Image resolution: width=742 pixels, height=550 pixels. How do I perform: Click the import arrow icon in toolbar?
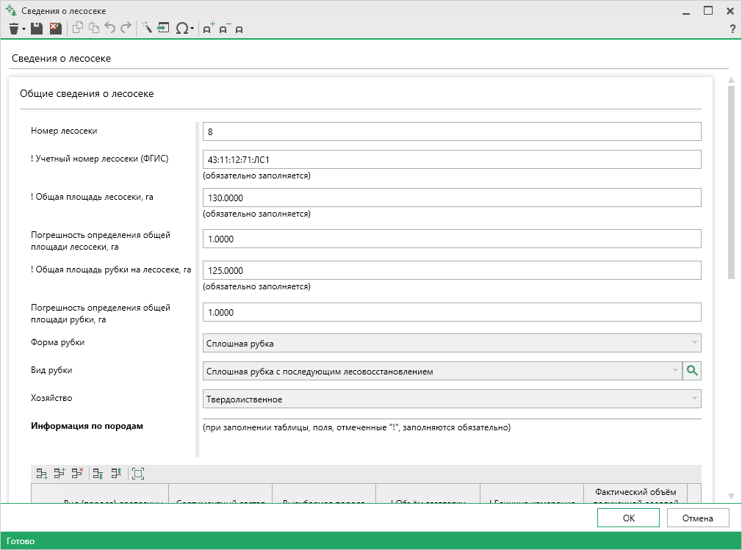click(163, 28)
